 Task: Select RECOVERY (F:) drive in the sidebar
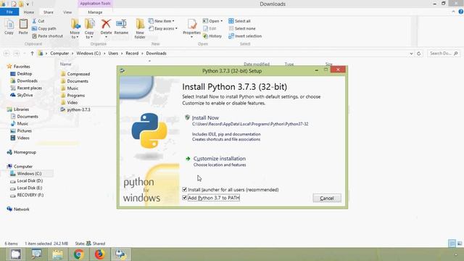[x=30, y=195]
